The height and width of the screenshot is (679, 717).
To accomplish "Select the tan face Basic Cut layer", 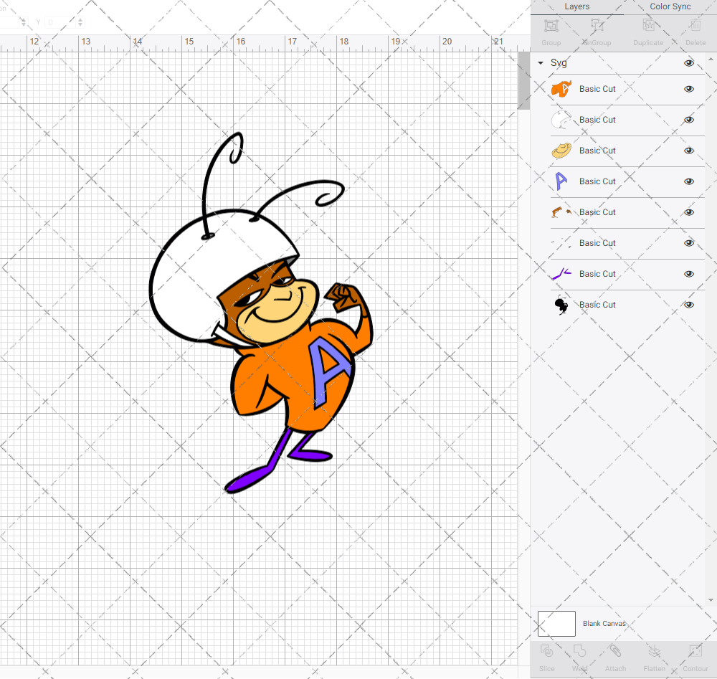I will coord(597,151).
